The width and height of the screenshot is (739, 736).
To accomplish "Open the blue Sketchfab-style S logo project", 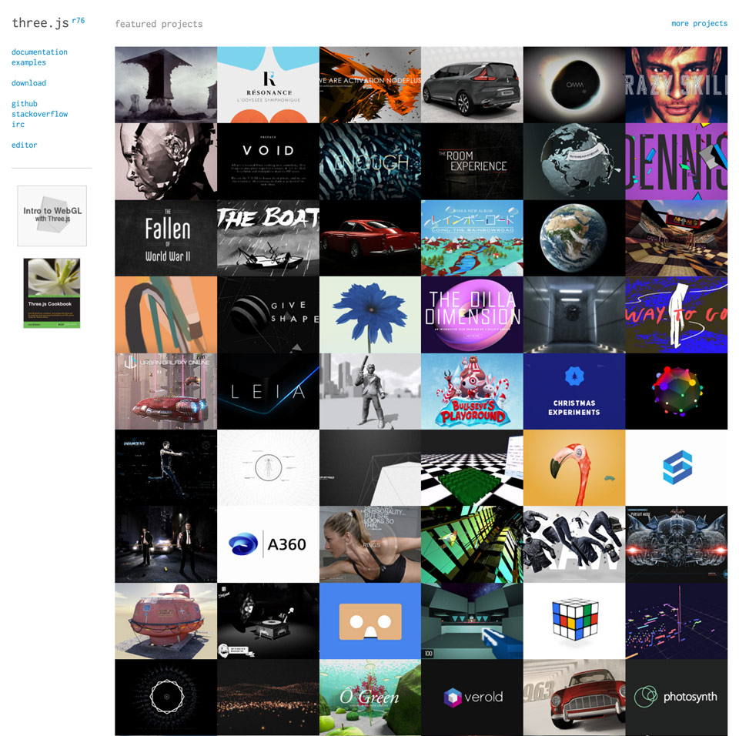I will pyautogui.click(x=677, y=468).
